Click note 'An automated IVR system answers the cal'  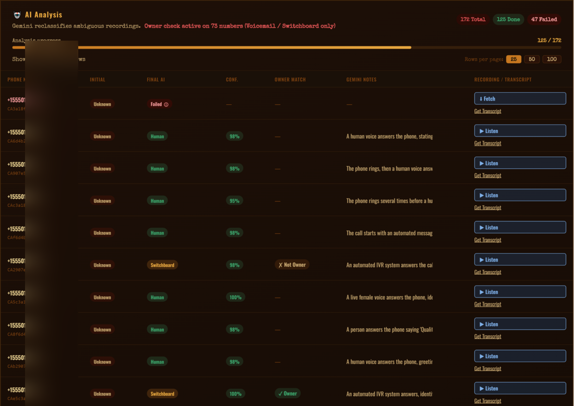point(389,265)
